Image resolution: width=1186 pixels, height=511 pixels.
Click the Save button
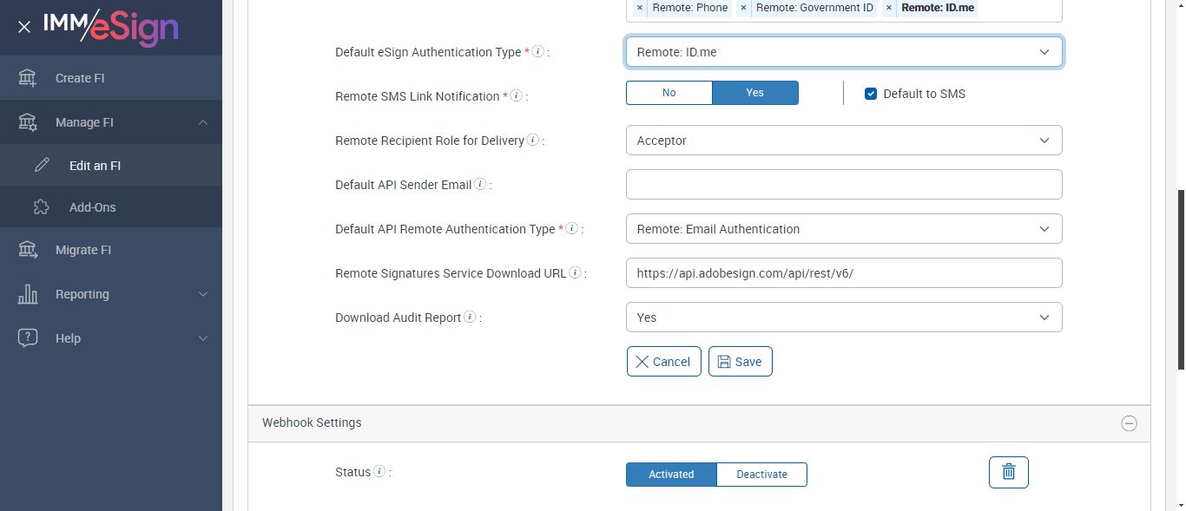[740, 362]
